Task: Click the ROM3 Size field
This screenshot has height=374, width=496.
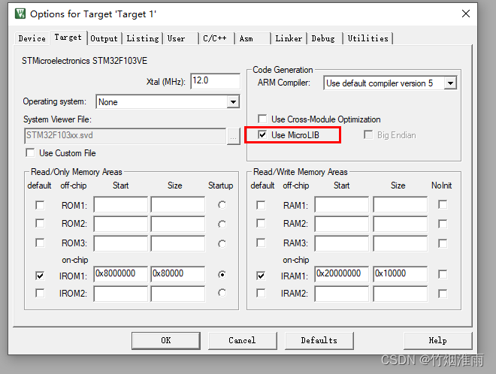Action: pyautogui.click(x=178, y=243)
